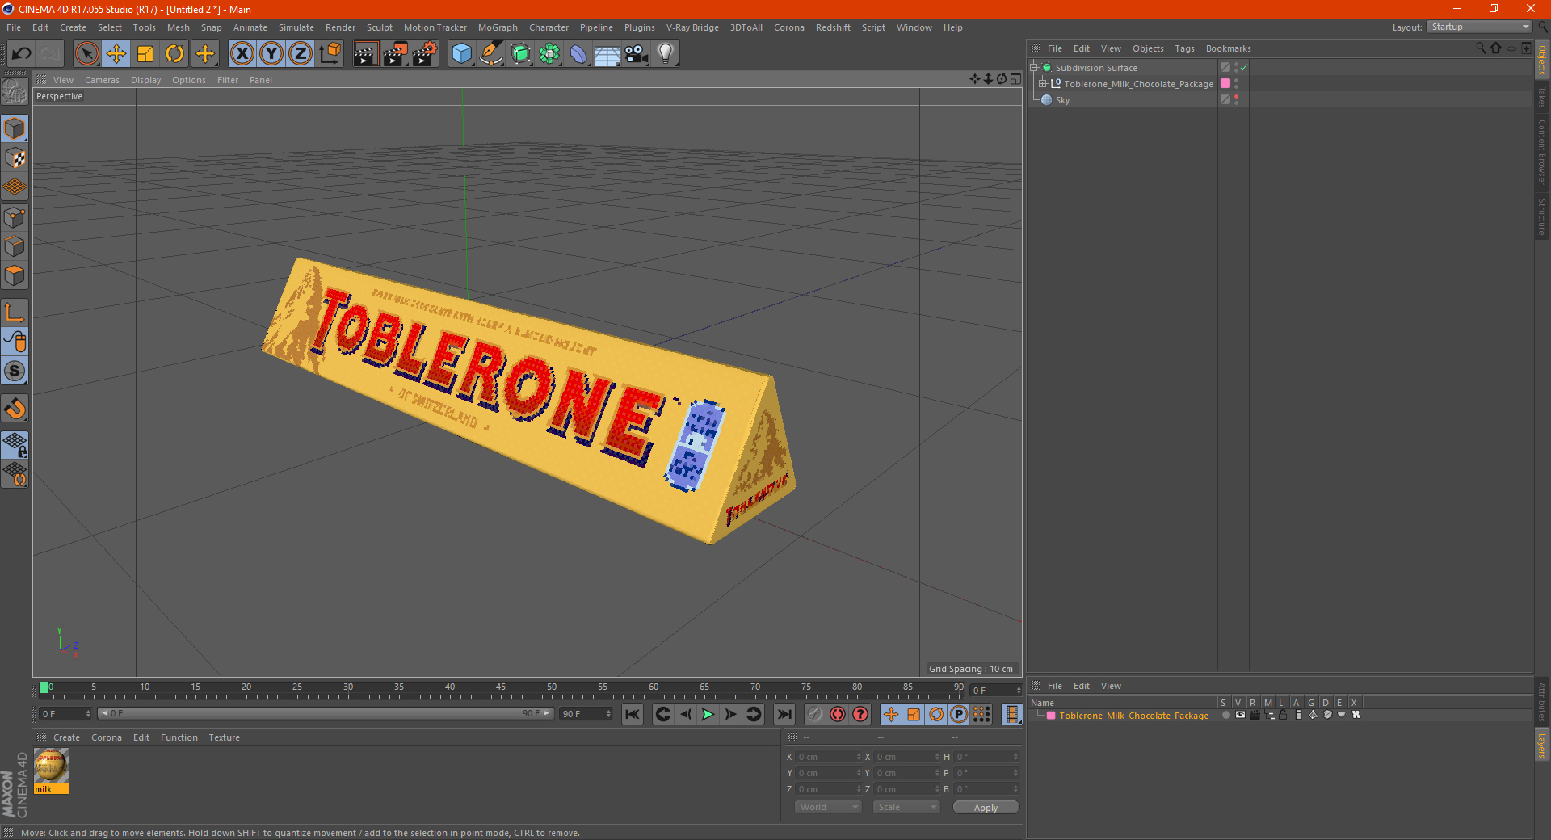Screen dimensions: 1551x840
Task: Open the Floor environment icon
Action: pyautogui.click(x=607, y=54)
